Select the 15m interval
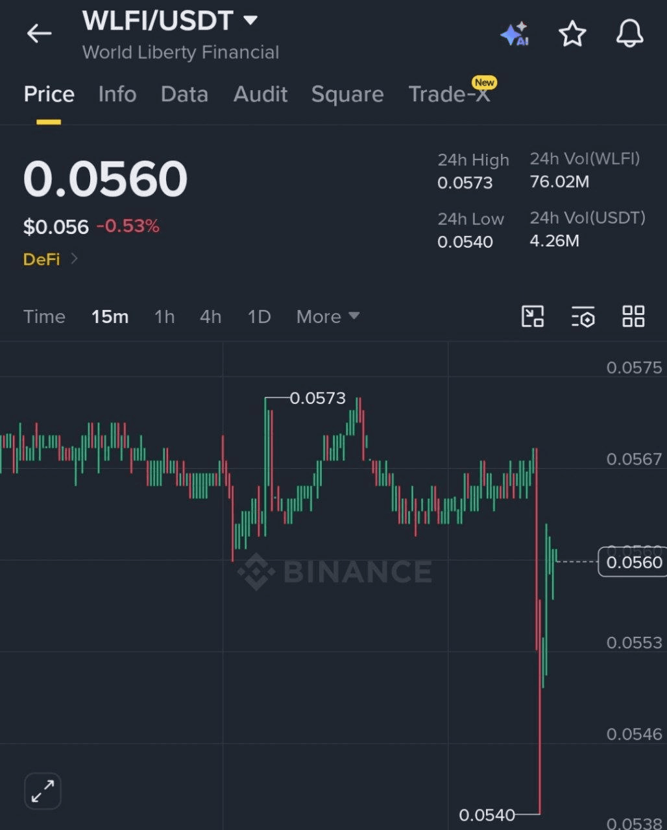Viewport: 667px width, 830px height. pyautogui.click(x=110, y=316)
